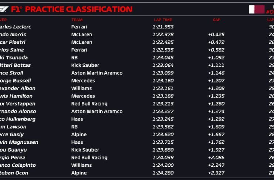274x180 pixels.
Task: Click the +2.247 gap for Colapinto
Action: click(216, 165)
